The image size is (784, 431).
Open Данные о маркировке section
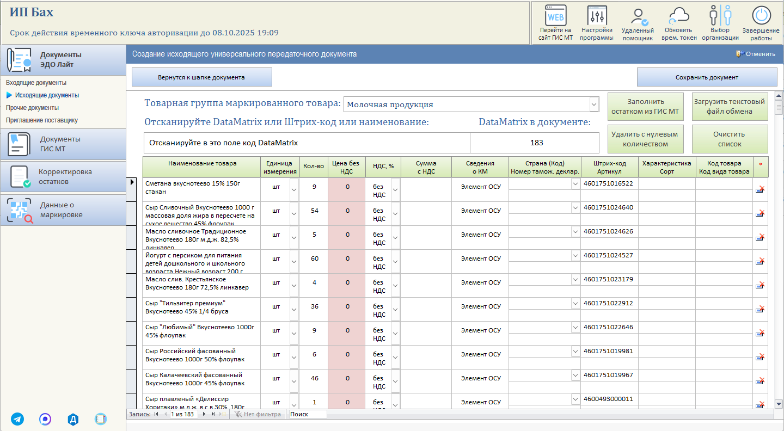[63, 210]
